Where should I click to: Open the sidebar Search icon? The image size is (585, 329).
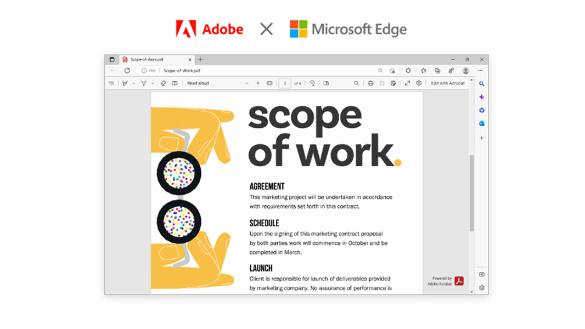[x=482, y=84]
